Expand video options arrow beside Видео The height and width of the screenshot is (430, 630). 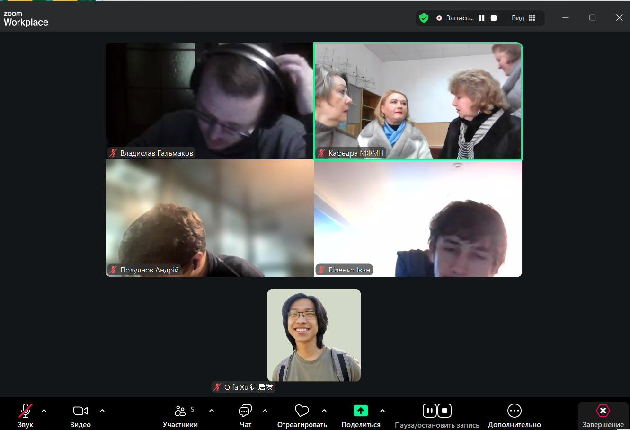(102, 411)
